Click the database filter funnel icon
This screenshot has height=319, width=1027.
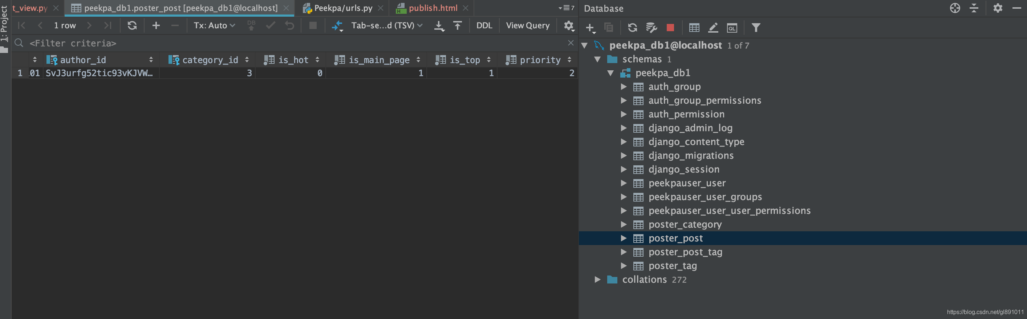[756, 28]
